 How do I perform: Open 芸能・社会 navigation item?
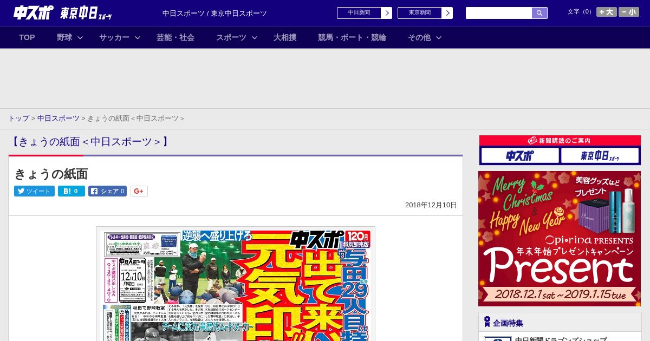click(175, 37)
